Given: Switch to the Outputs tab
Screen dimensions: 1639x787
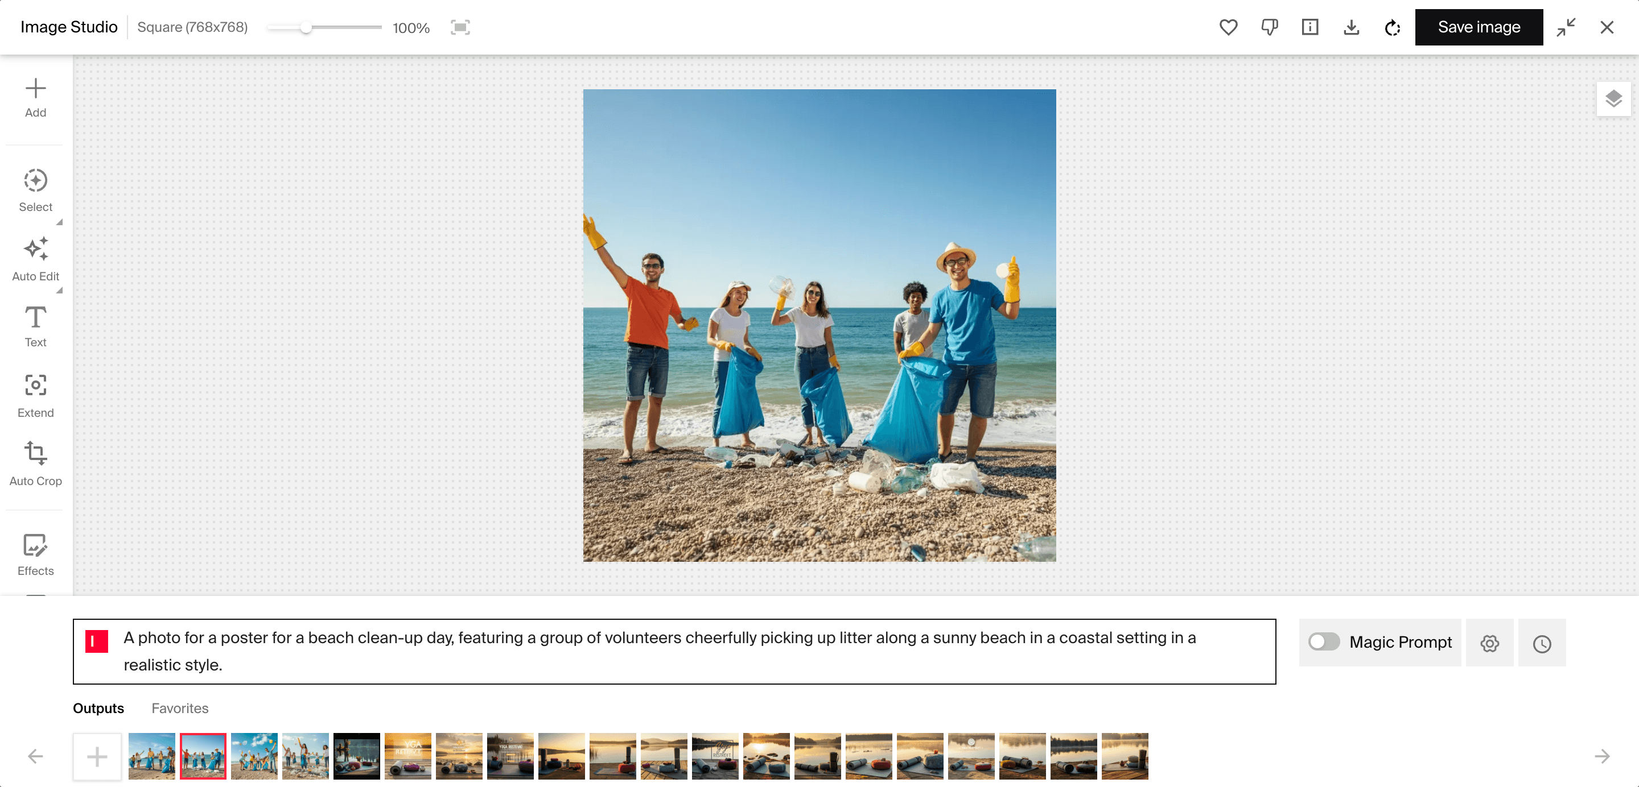Looking at the screenshot, I should [97, 707].
